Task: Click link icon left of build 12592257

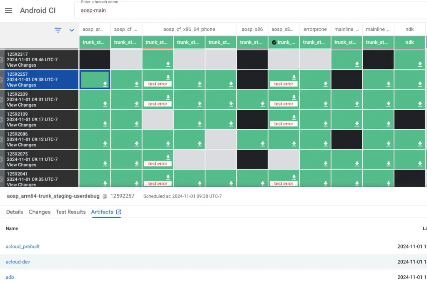Action: click(2, 80)
